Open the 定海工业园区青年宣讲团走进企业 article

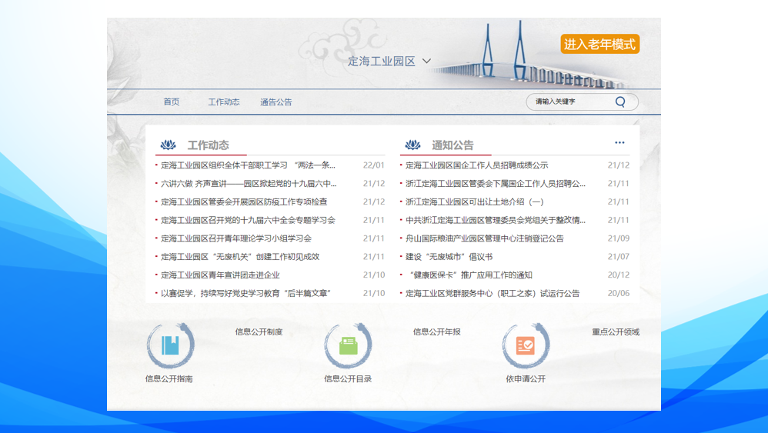220,275
